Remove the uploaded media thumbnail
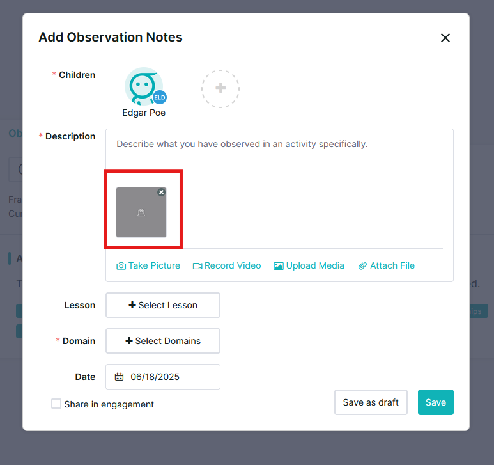Image resolution: width=494 pixels, height=465 pixels. point(161,192)
